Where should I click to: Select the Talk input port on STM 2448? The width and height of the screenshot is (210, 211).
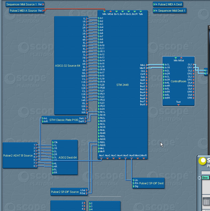[x=141, y=11]
